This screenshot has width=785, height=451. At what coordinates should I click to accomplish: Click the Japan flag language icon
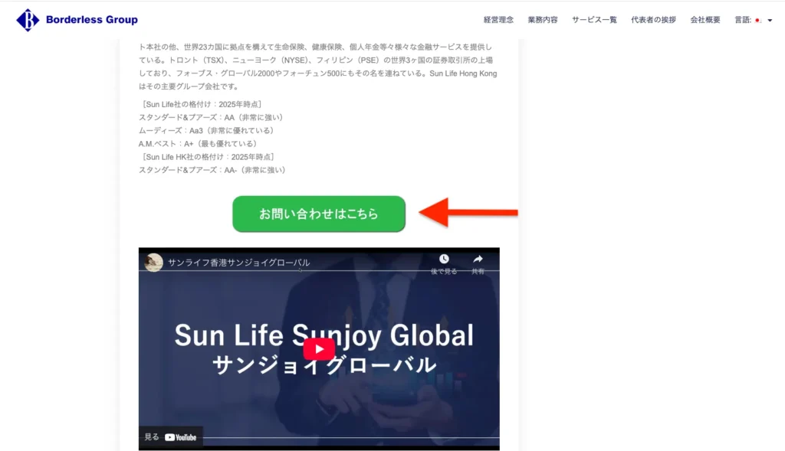point(758,20)
